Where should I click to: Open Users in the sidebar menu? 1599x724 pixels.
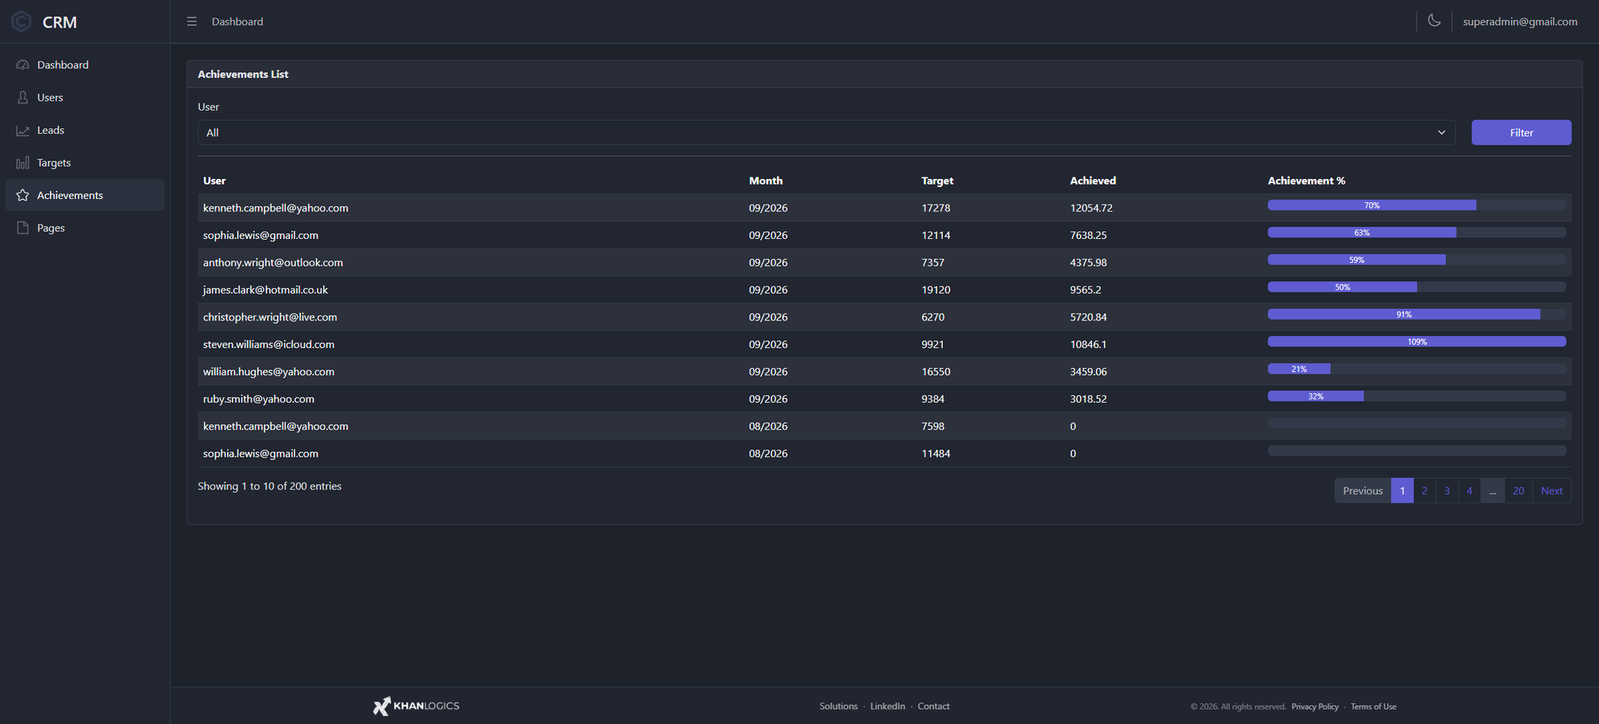85,97
